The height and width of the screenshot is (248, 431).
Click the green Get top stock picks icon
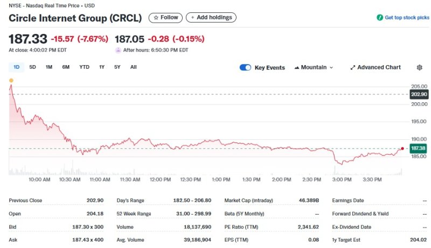[380, 18]
